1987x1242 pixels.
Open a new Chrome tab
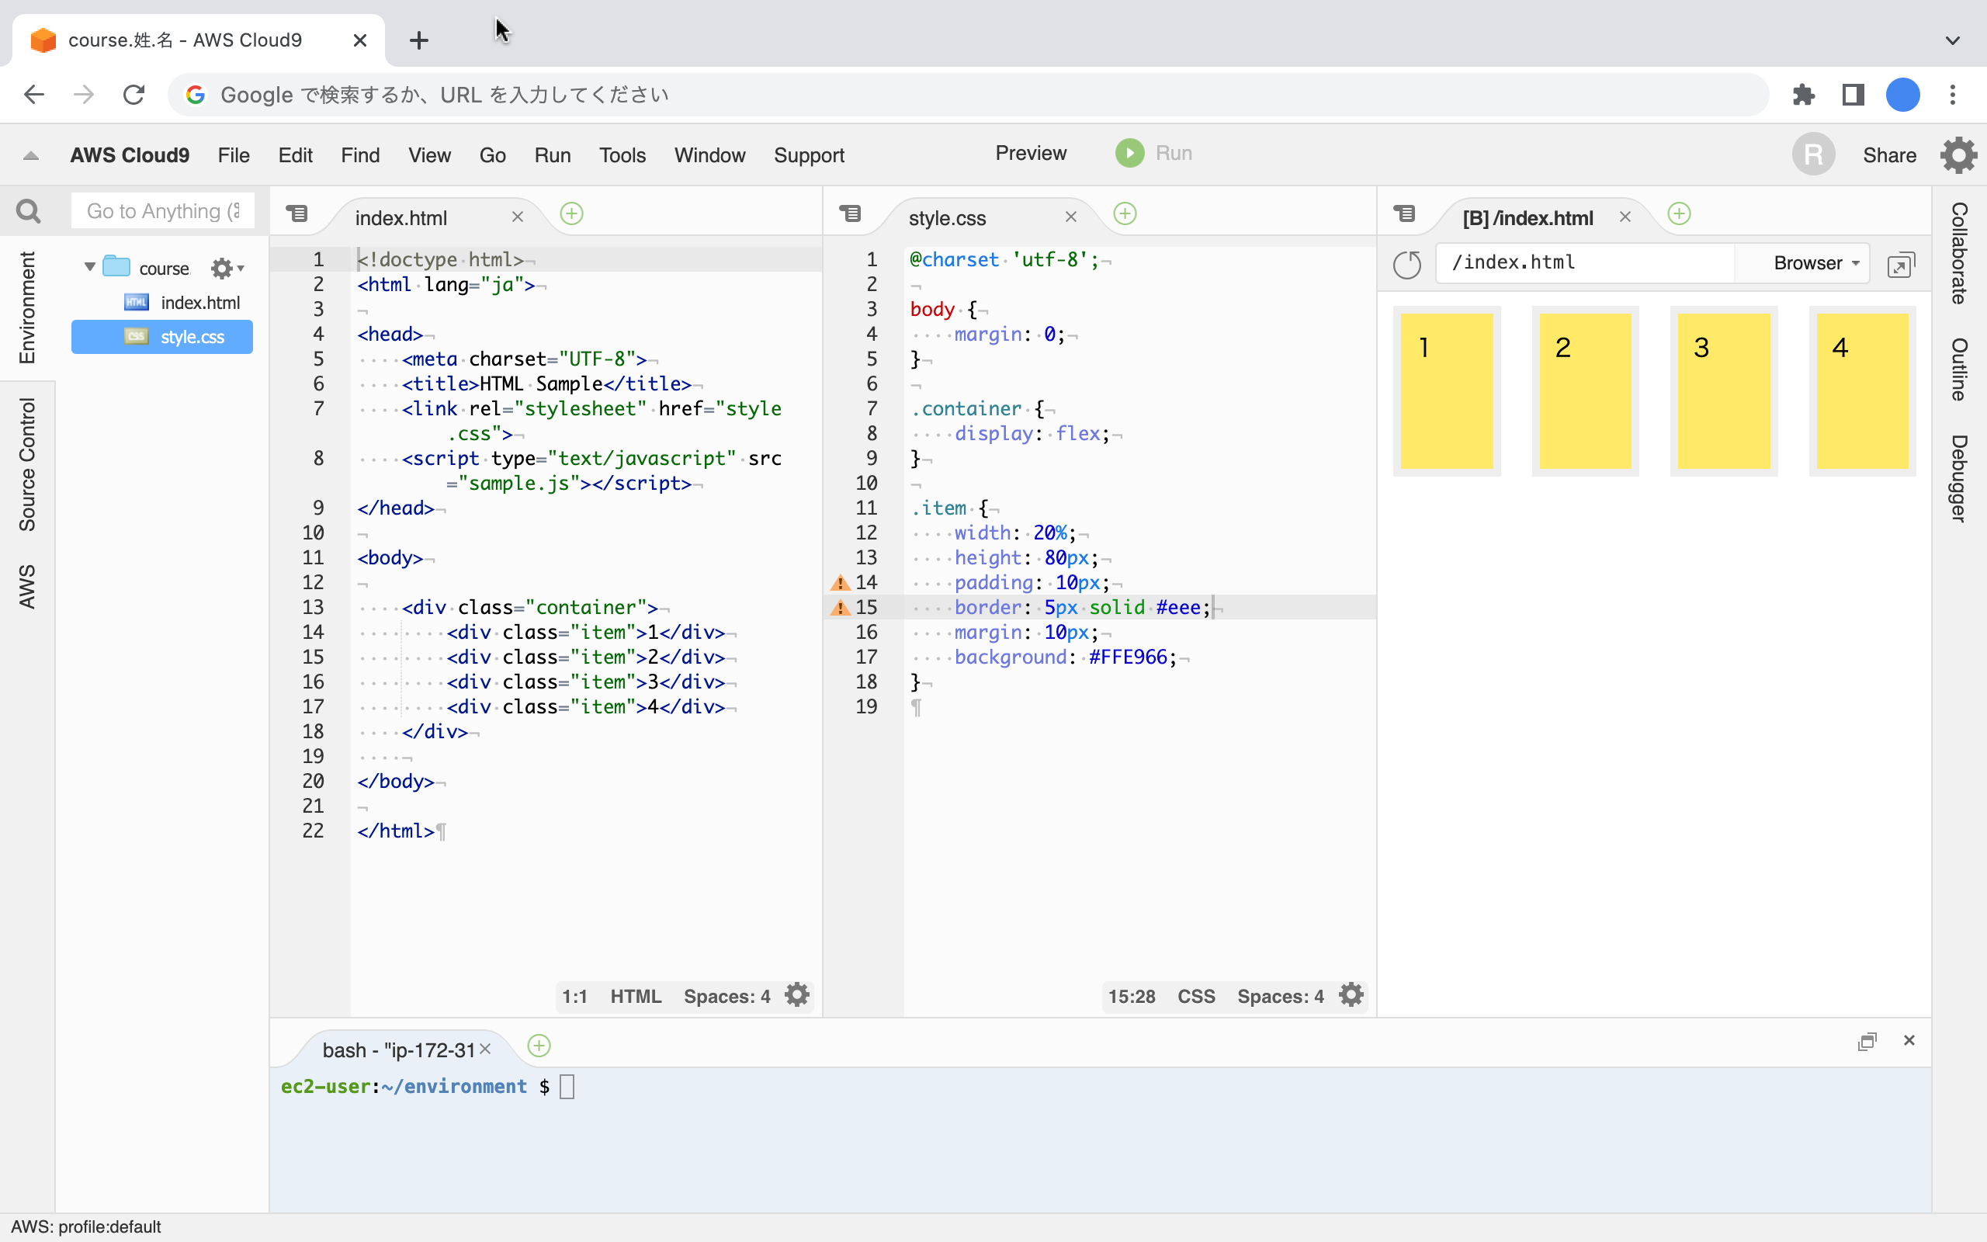[419, 40]
